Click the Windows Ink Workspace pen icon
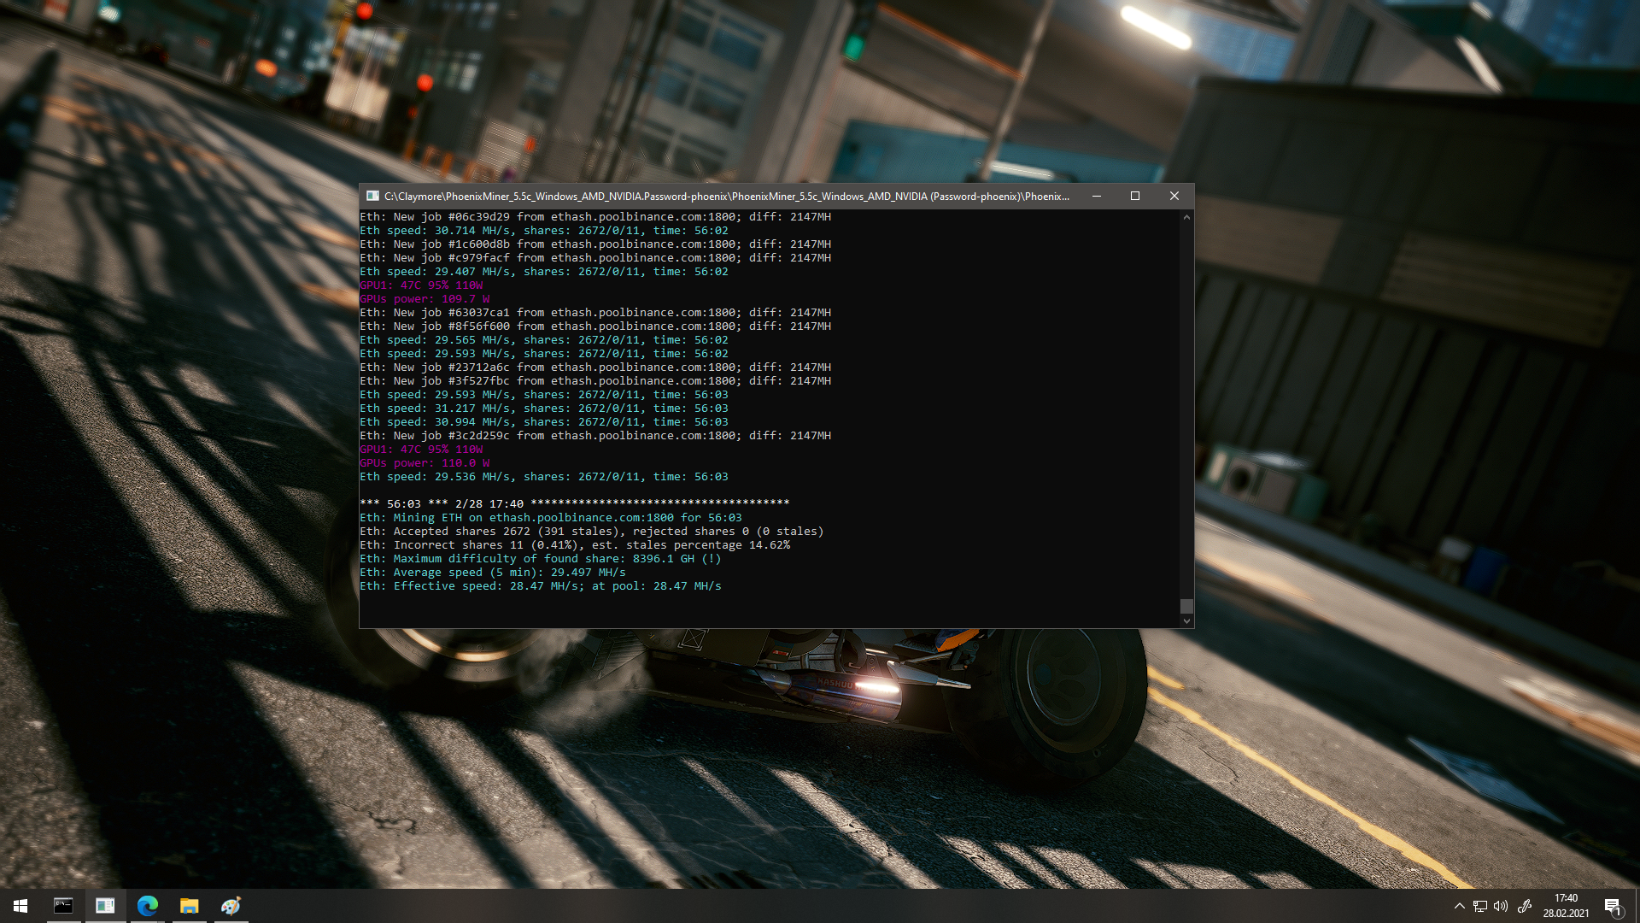 click(1524, 906)
